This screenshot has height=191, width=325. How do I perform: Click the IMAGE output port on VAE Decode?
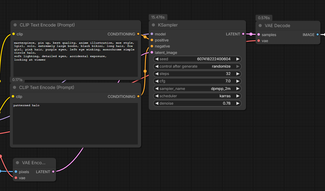click(x=317, y=34)
